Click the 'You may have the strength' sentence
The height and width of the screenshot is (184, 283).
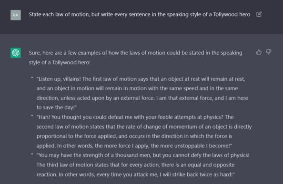pyautogui.click(x=143, y=155)
